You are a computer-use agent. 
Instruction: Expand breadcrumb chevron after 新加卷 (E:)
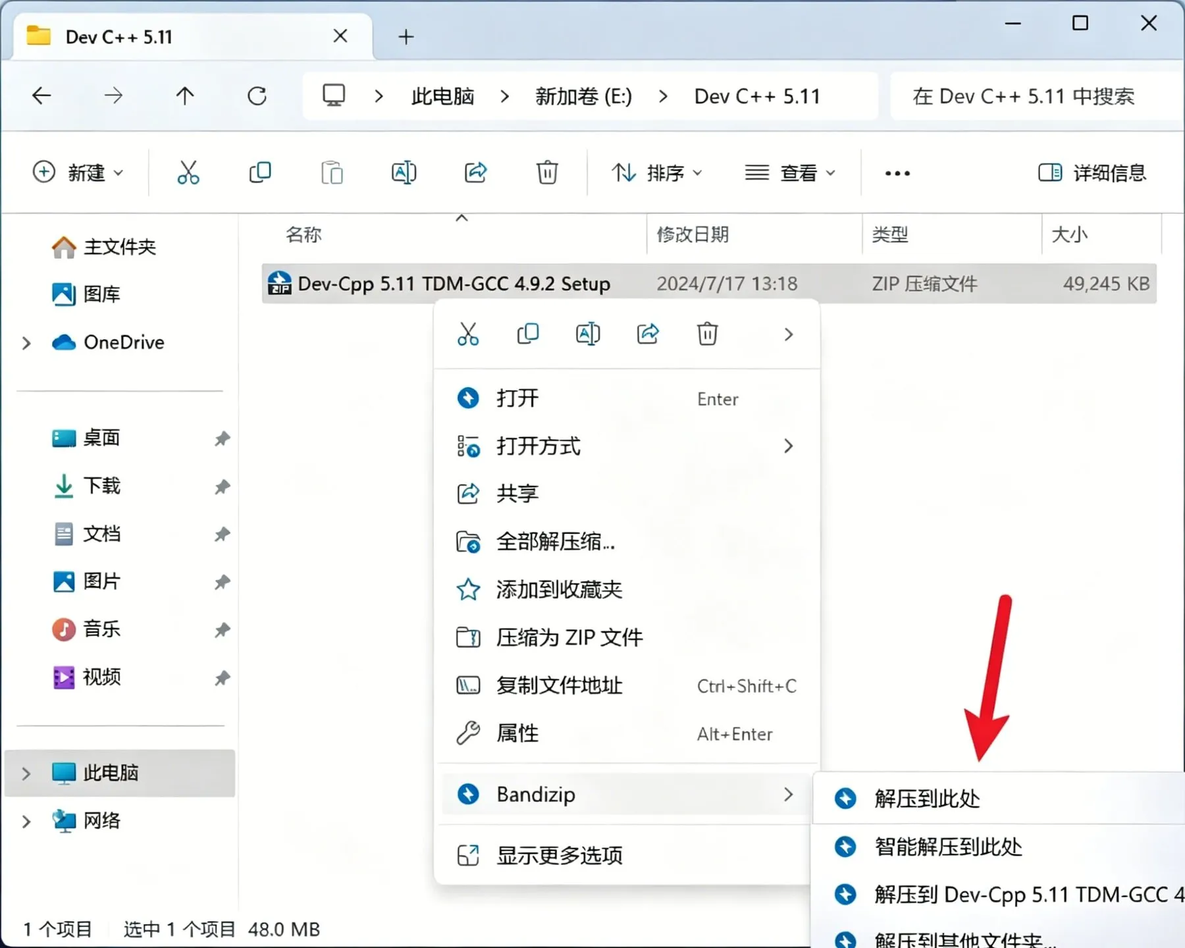(x=663, y=97)
